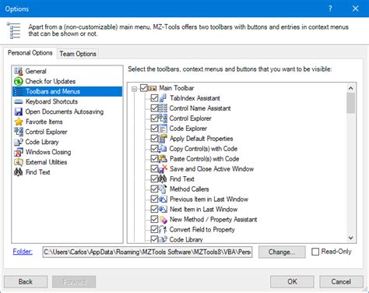Image resolution: width=369 pixels, height=293 pixels.
Task: Toggle the Apply Default Properties checkbox
Action: click(154, 139)
